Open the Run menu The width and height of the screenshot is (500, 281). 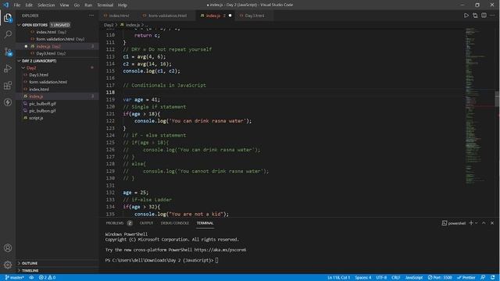[x=88, y=5]
